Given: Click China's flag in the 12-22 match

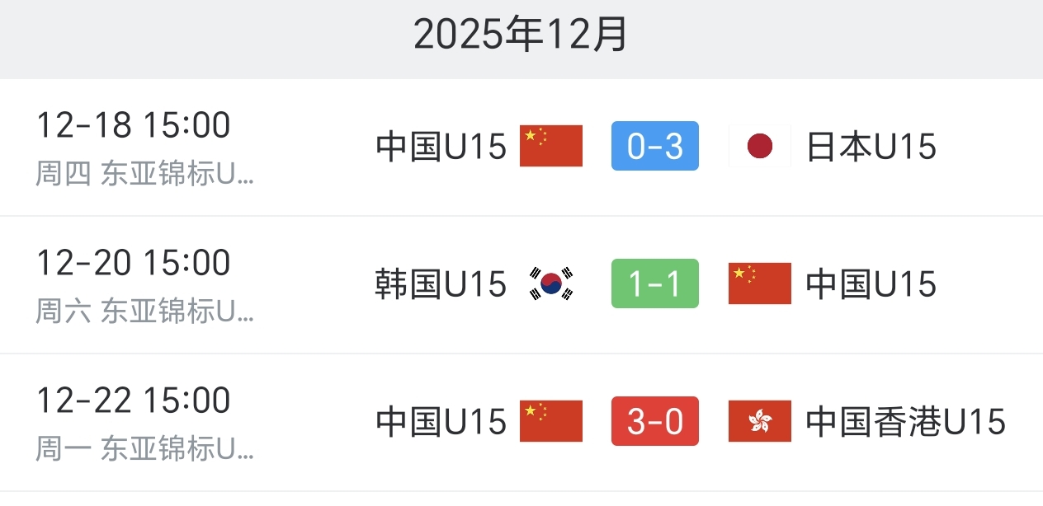Looking at the screenshot, I should click(551, 422).
